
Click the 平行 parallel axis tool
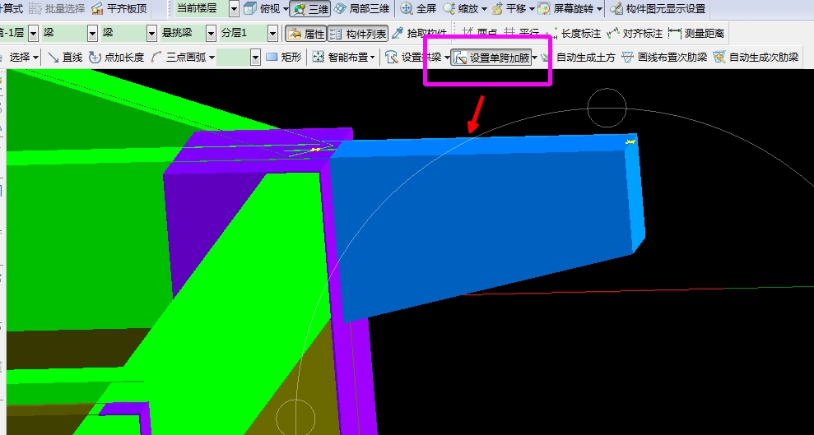pos(521,34)
